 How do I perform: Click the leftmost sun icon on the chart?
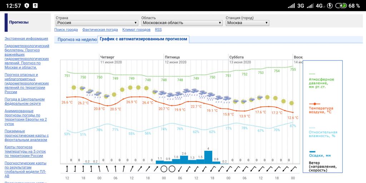pos(74,88)
